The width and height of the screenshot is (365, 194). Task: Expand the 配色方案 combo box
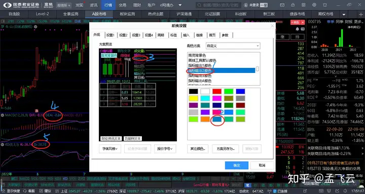[233, 46]
